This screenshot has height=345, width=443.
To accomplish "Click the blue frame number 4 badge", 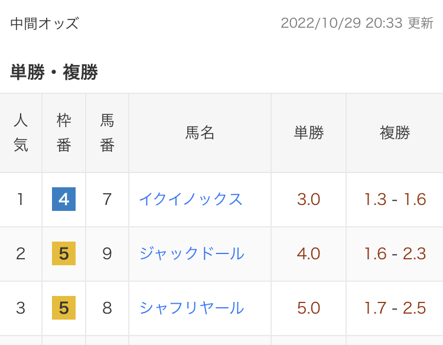I will click(64, 200).
